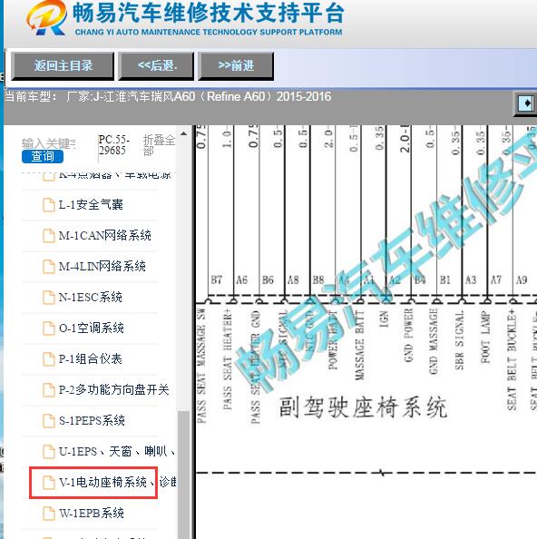Click the SBR SIGNAL label
The image size is (537, 539).
tap(459, 340)
